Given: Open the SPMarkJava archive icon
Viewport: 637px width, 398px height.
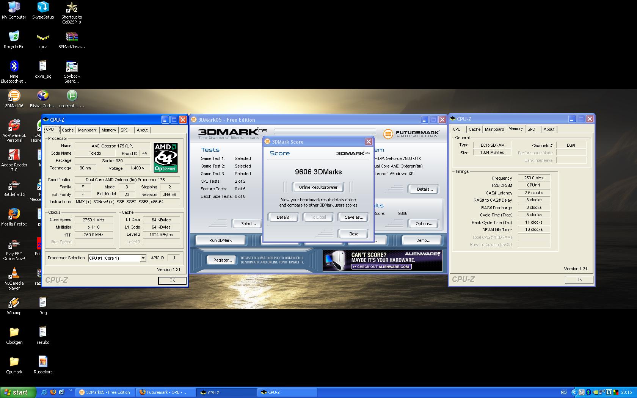Looking at the screenshot, I should 72,40.
